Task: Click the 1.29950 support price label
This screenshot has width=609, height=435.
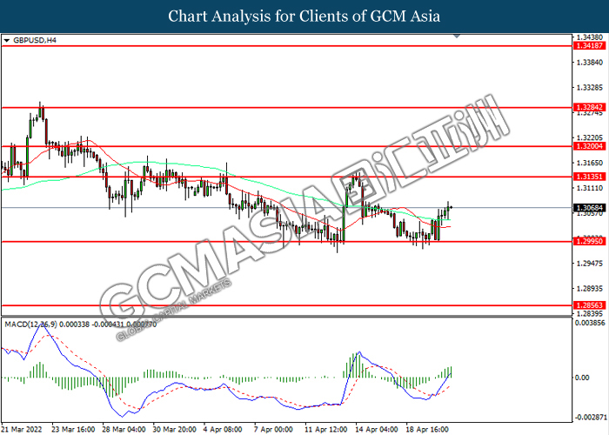Action: tap(589, 241)
